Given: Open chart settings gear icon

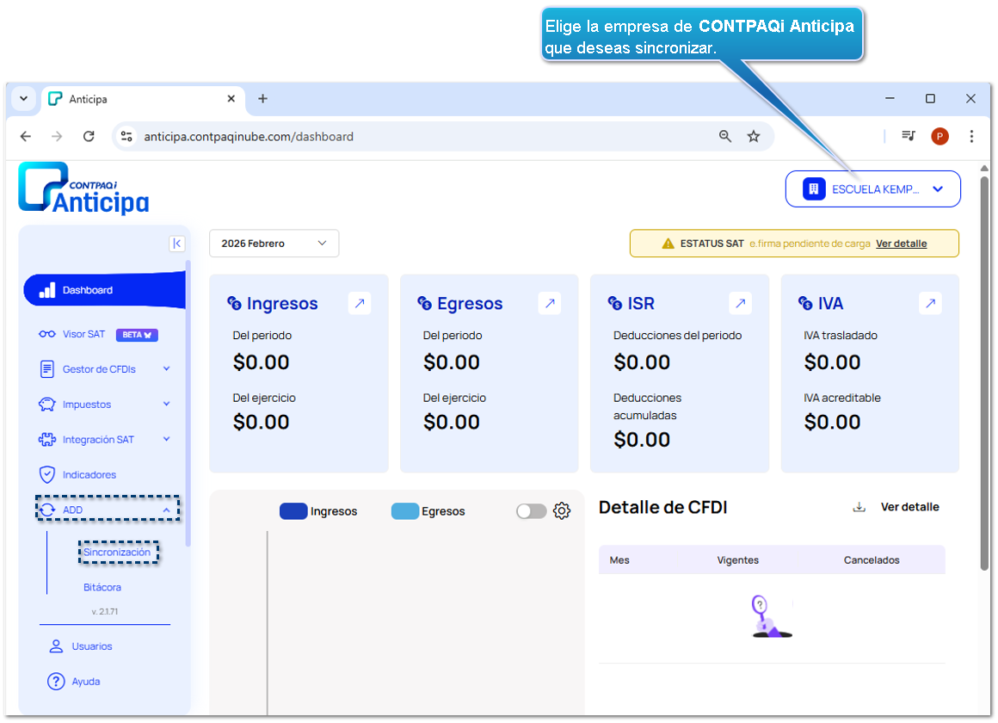Looking at the screenshot, I should point(562,511).
